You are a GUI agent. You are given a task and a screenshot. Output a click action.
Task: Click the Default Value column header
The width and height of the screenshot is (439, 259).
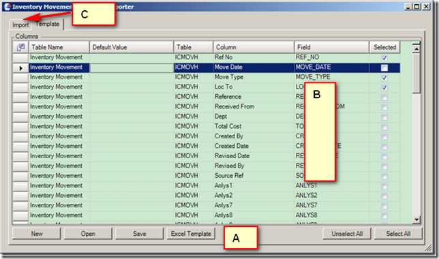(132, 47)
